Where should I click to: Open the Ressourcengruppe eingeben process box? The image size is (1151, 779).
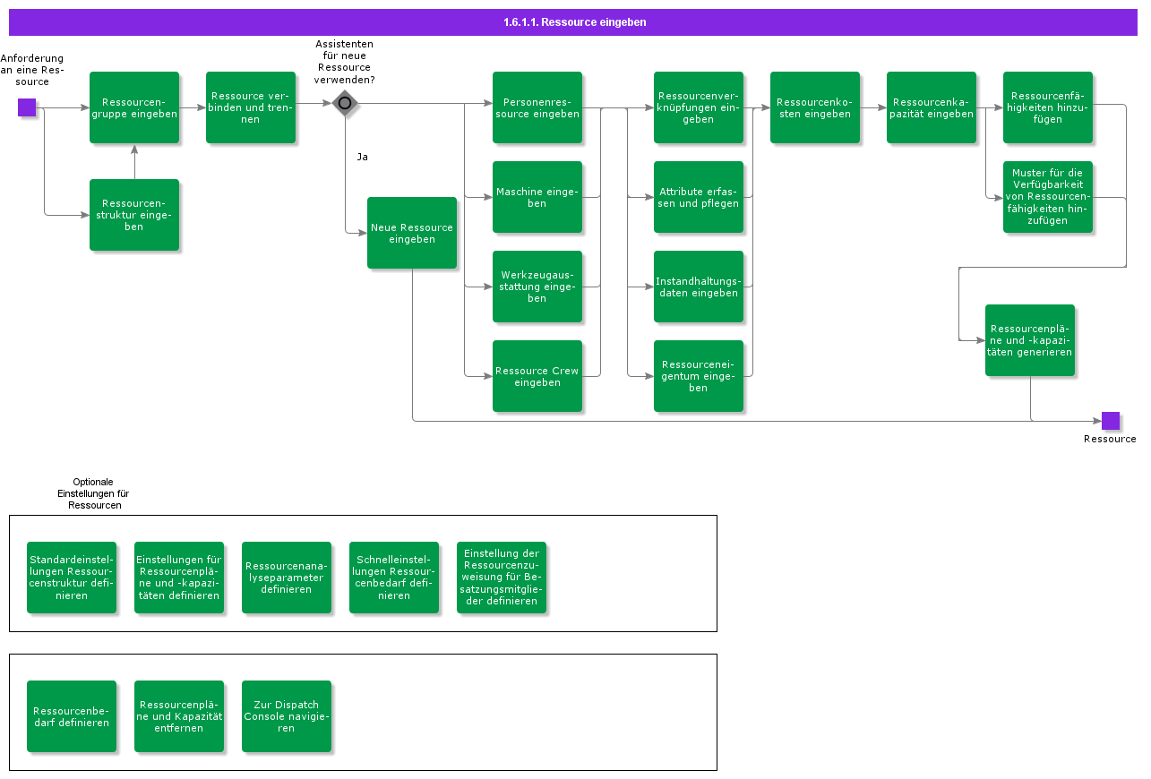[x=134, y=107]
